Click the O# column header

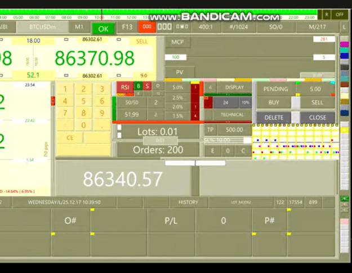point(70,221)
